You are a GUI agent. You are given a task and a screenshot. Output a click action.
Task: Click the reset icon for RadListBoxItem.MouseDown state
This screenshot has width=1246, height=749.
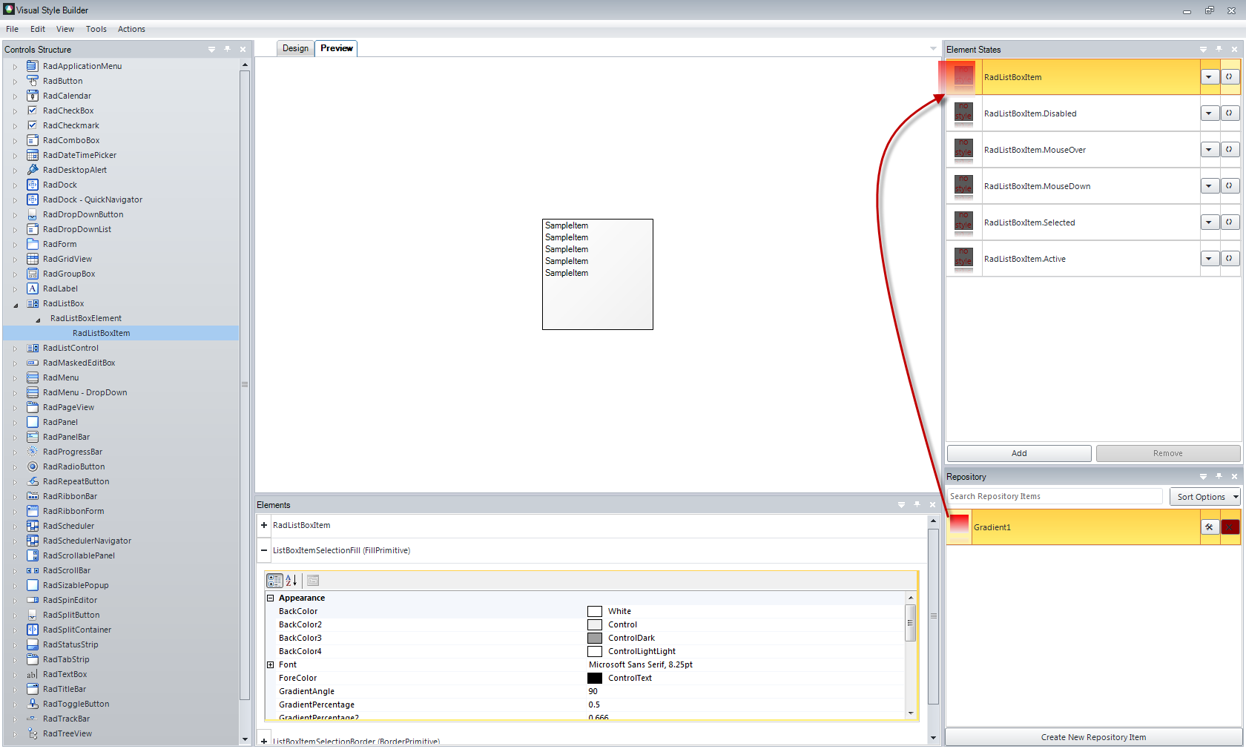pyautogui.click(x=1230, y=186)
